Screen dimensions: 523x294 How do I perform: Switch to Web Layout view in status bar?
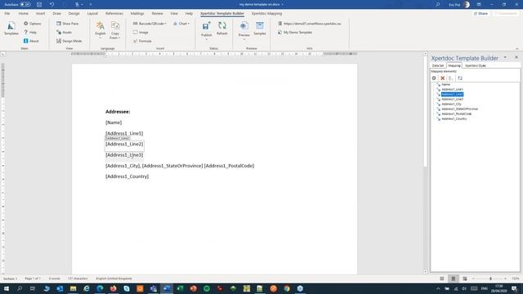(x=465, y=278)
